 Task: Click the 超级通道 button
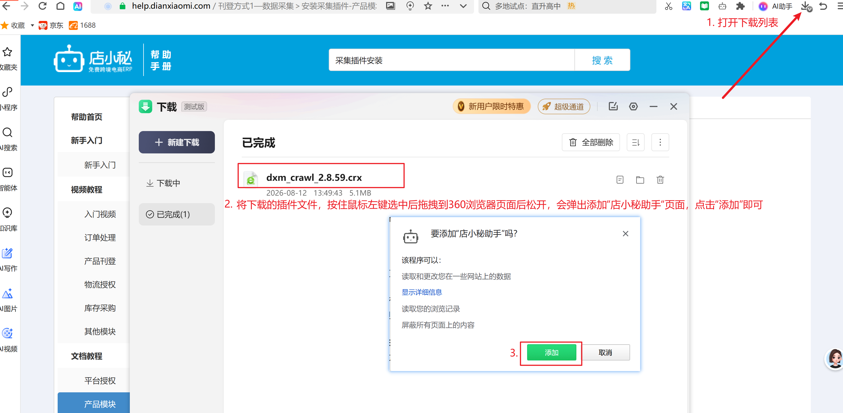coord(563,106)
